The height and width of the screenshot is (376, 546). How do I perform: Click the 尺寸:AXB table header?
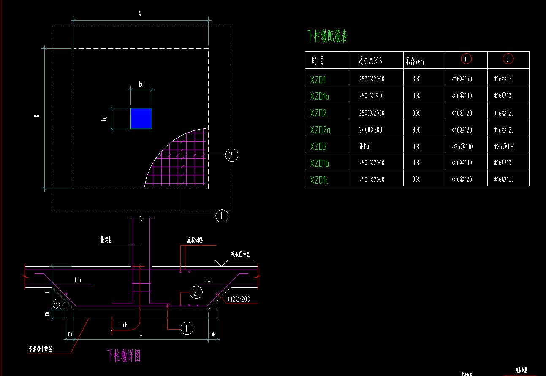click(370, 61)
